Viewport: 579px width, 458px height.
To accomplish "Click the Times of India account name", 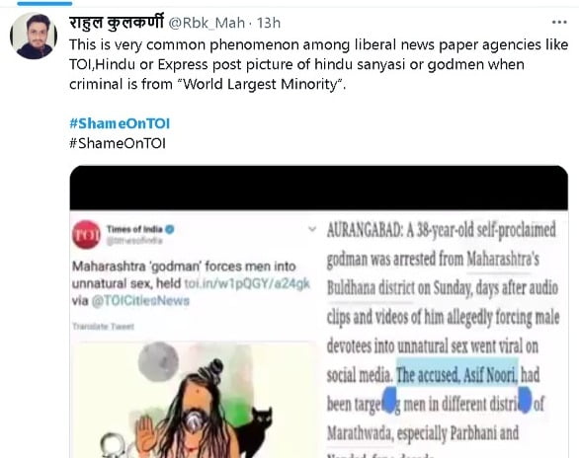I will tap(134, 229).
